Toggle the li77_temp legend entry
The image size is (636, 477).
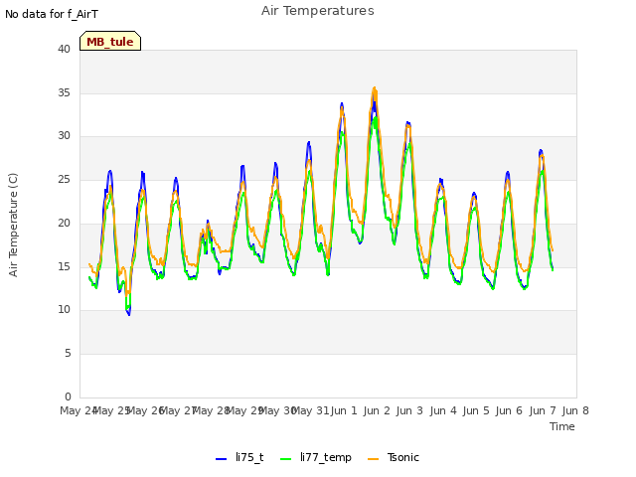(x=316, y=457)
